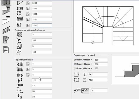Viewport: 139px width, 99px height.
Task: Open the stair structure page with hatched icon
Action: 6,11
